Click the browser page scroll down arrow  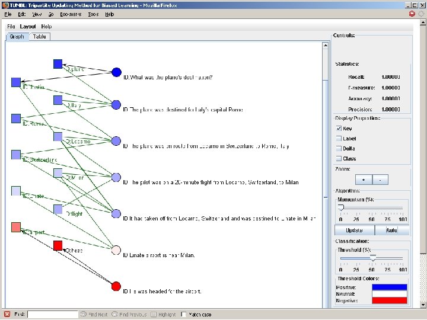point(423,305)
